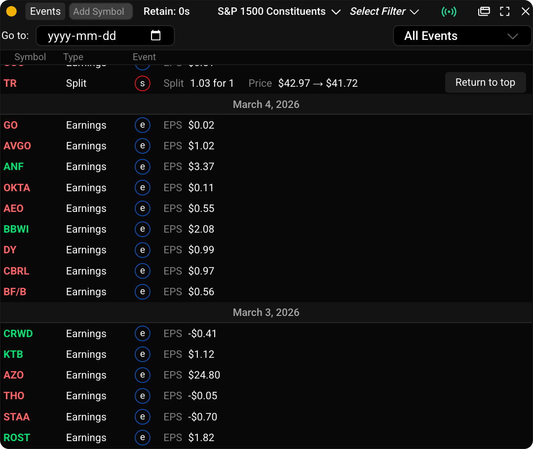The image size is (533, 449).
Task: Click the earnings icon next to GO
Action: [143, 125]
